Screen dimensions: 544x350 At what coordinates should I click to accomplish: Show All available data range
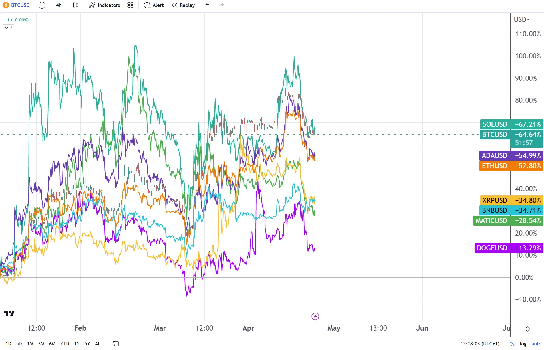98,344
